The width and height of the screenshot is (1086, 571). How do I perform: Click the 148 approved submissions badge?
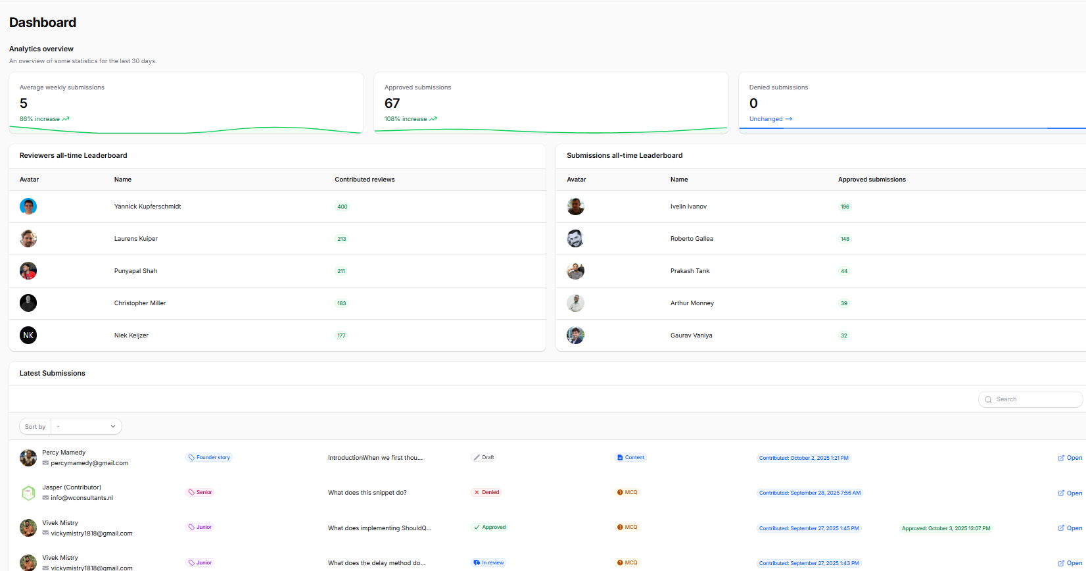pyautogui.click(x=845, y=239)
